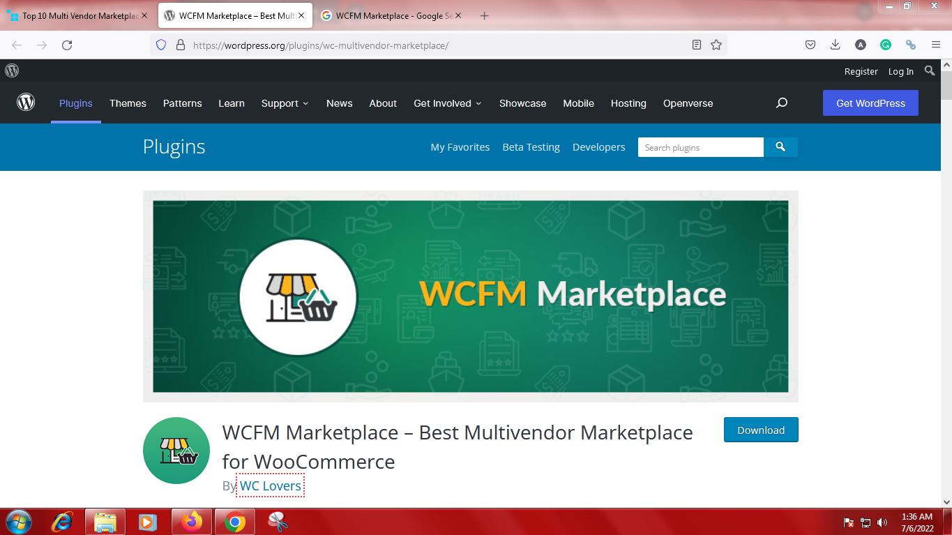Click the volume speaker icon in the tray
This screenshot has width=952, height=535.
[x=882, y=522]
